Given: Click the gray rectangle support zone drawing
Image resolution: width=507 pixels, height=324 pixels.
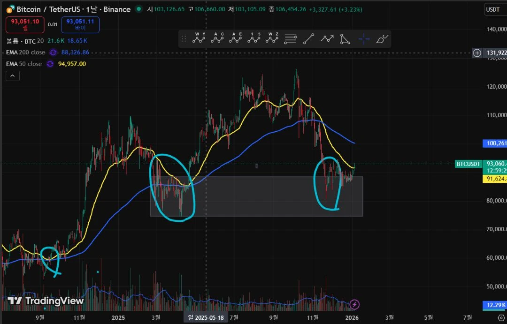Looking at the screenshot, I should [x=256, y=196].
